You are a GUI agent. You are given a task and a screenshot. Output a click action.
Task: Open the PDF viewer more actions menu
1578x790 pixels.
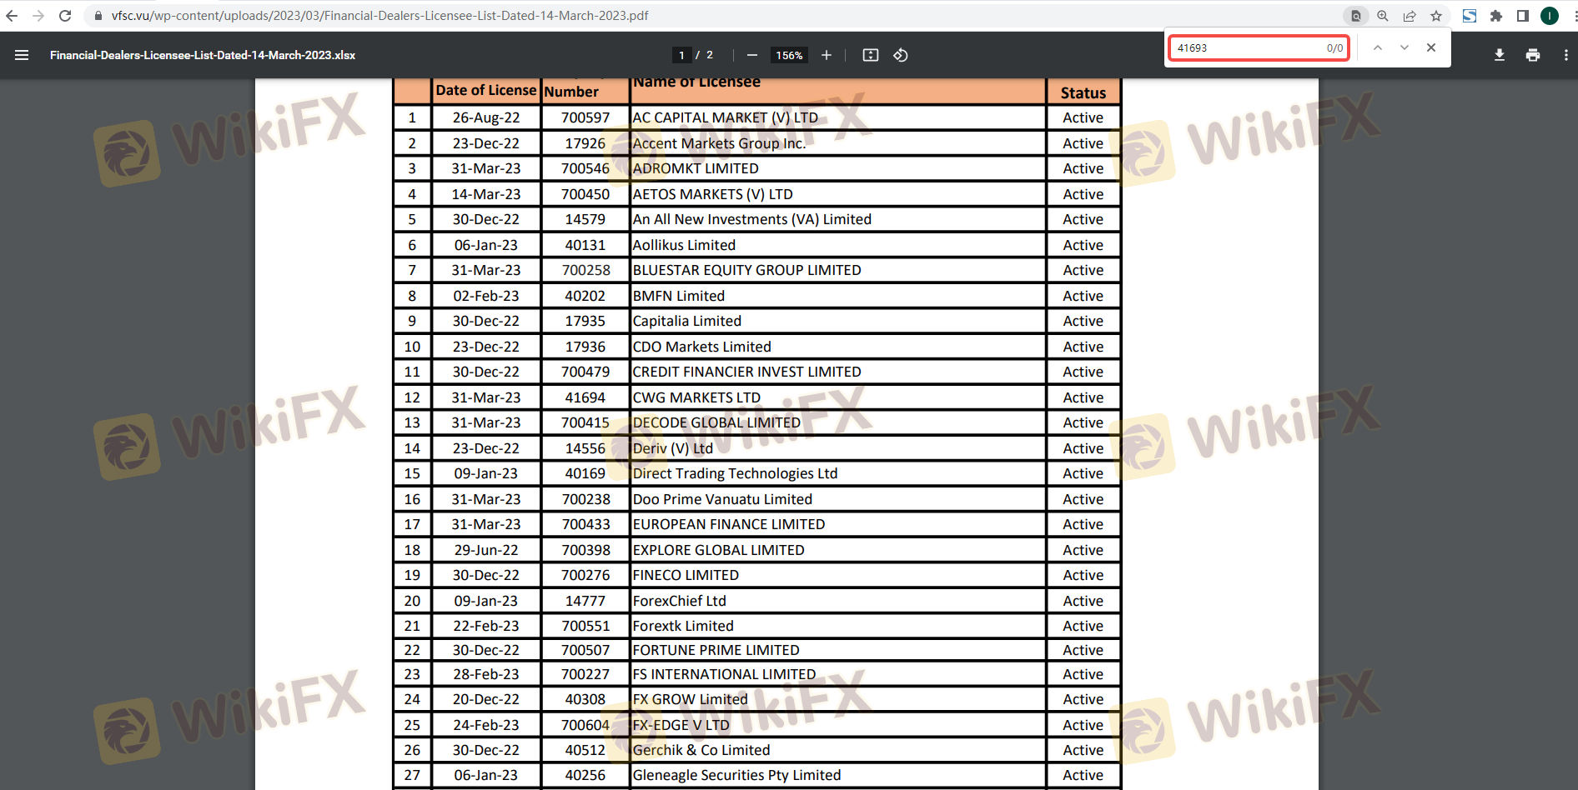pos(1565,55)
